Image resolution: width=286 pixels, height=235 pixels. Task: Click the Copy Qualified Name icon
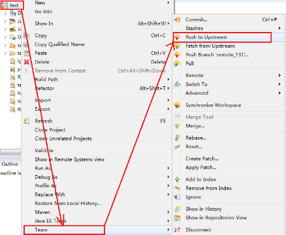(x=27, y=44)
